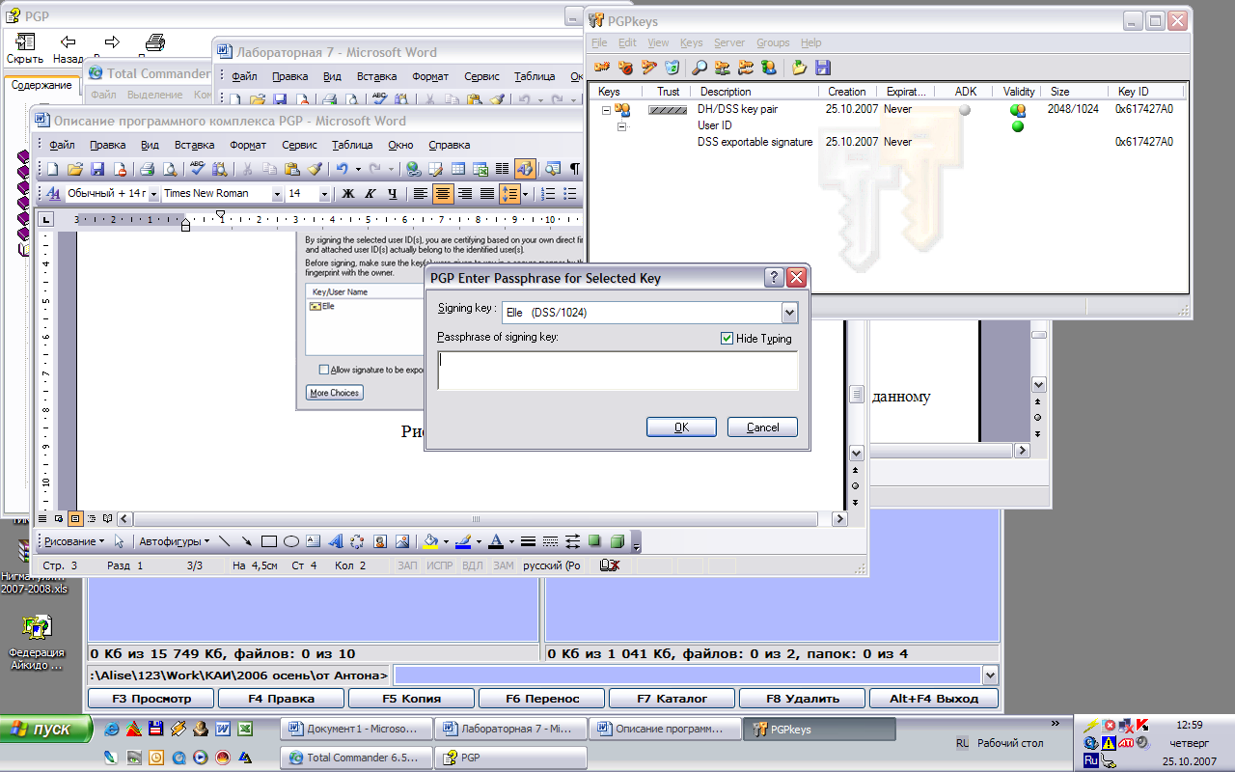Run the ABC spelling check in Word

pyautogui.click(x=197, y=169)
